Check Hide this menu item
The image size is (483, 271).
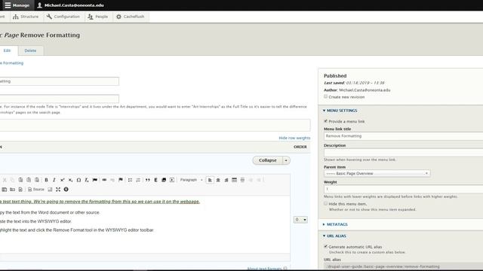point(325,204)
